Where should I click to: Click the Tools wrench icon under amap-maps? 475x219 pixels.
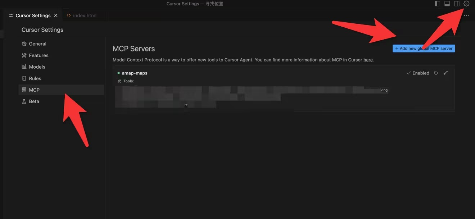[x=119, y=81]
